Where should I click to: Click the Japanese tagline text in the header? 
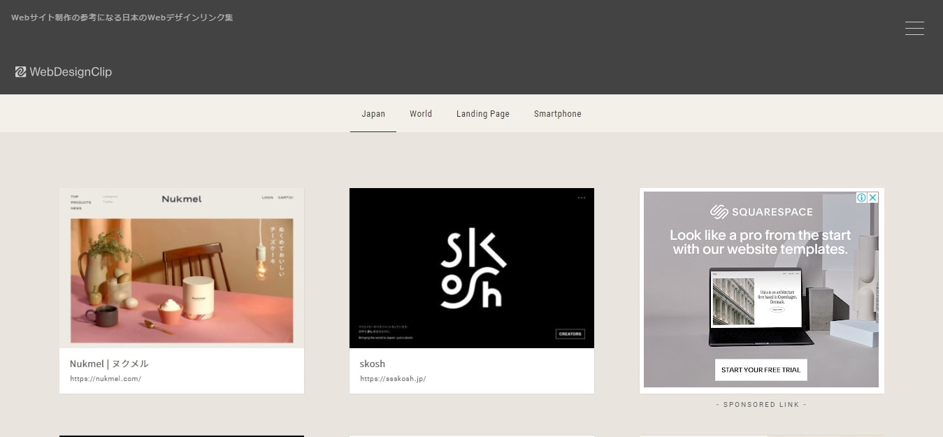[x=122, y=17]
